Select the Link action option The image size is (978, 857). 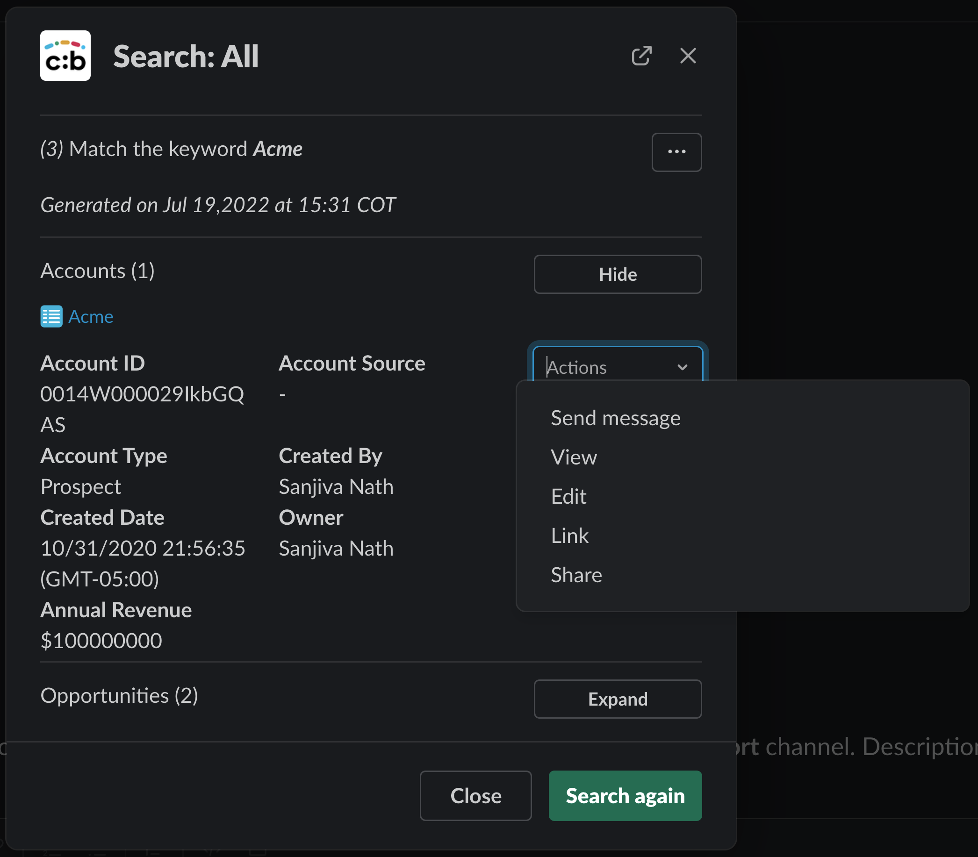coord(569,535)
